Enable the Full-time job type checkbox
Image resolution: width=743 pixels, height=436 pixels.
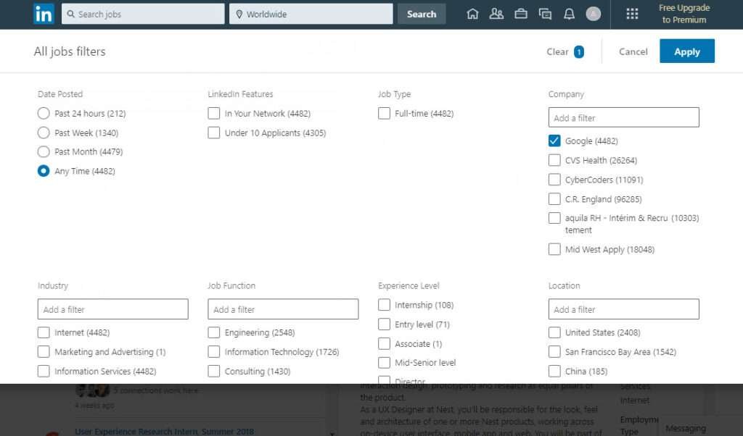coord(384,113)
